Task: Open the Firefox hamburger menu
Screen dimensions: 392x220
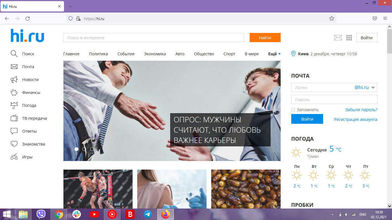Action: 385,18
